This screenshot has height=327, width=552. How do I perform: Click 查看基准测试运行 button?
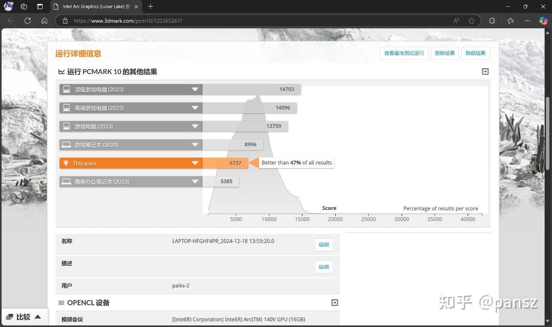(404, 53)
